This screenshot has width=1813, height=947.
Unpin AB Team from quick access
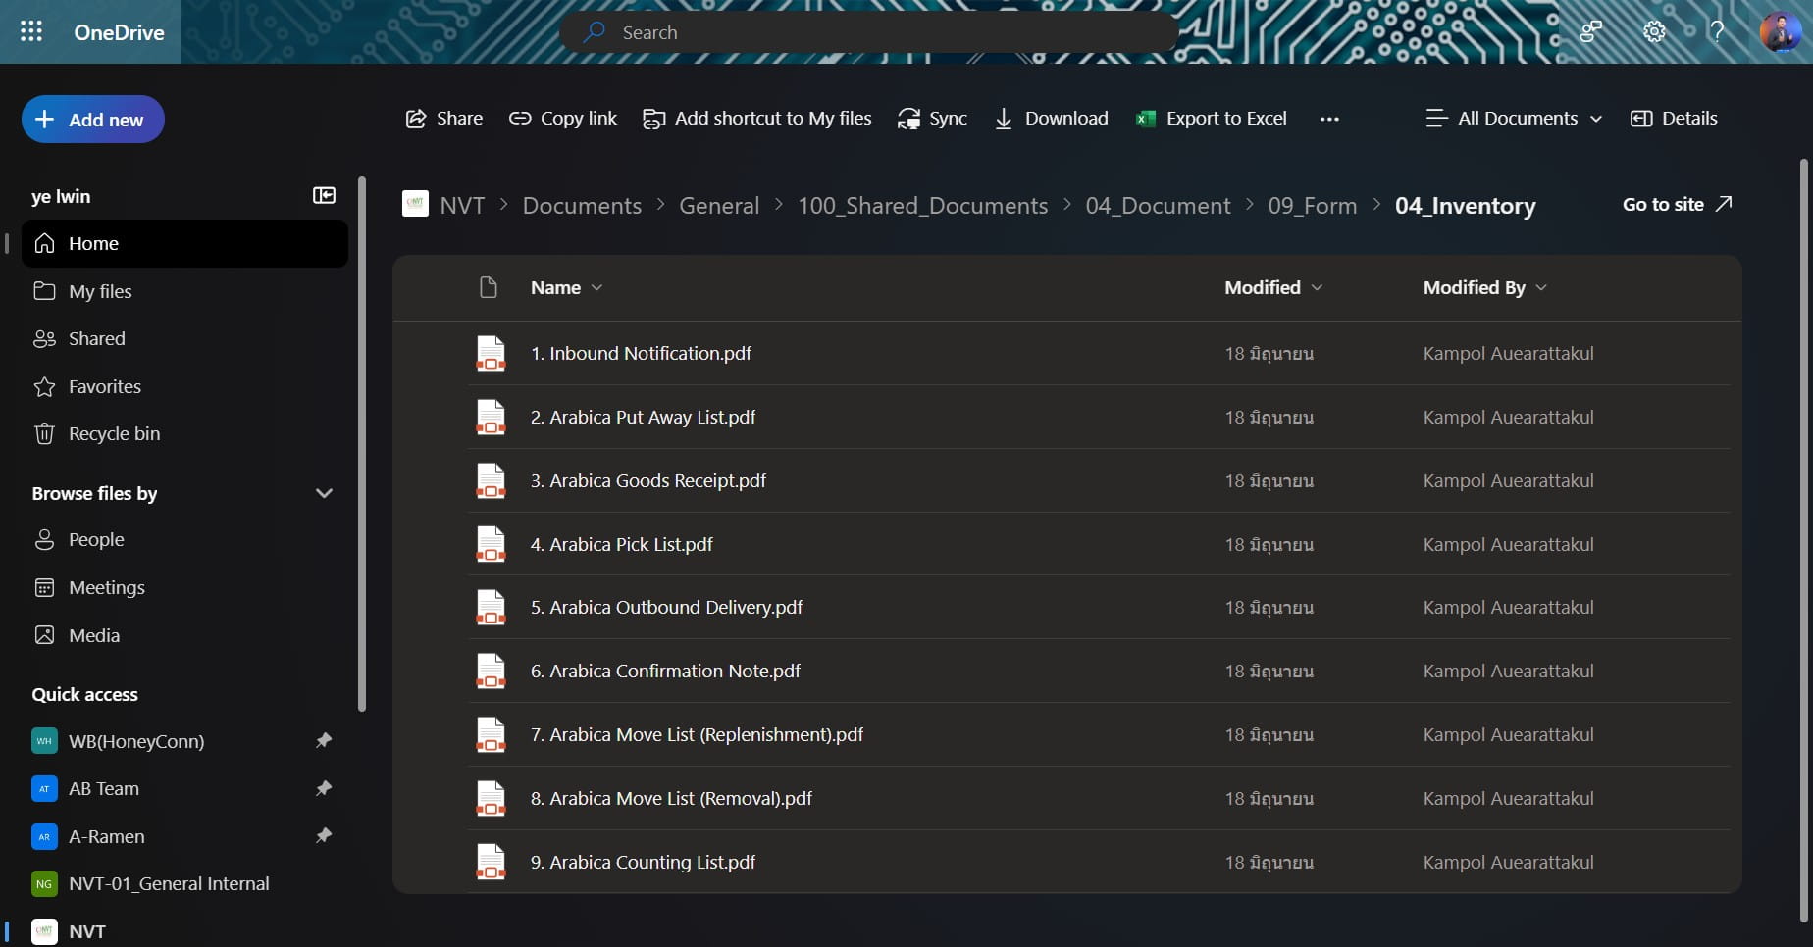pos(323,788)
